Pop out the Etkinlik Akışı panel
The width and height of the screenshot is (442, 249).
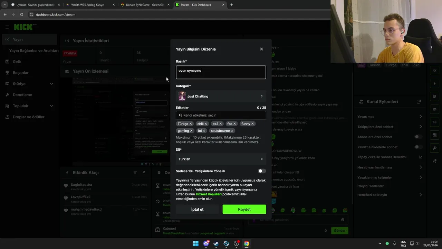click(x=143, y=173)
